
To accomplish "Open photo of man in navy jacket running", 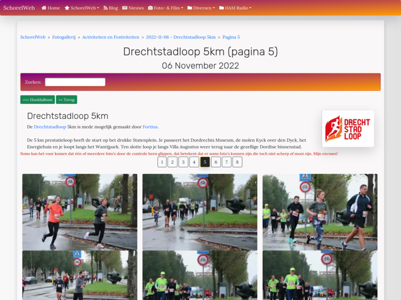I will coord(320,212).
